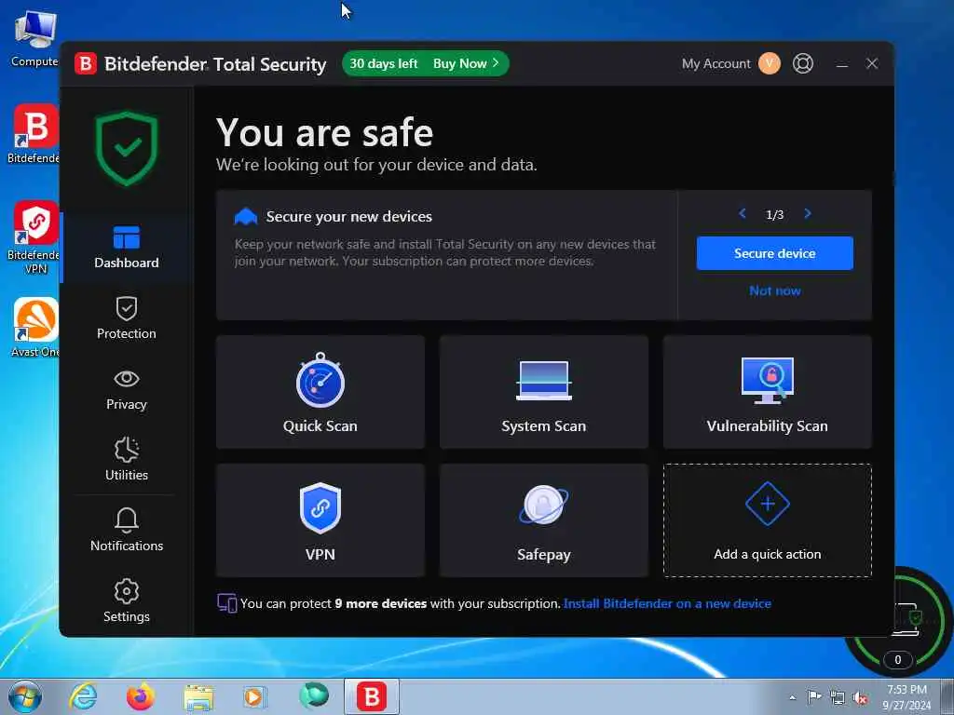Click the Action Center flag icon
Screen dimensions: 954x715
814,696
